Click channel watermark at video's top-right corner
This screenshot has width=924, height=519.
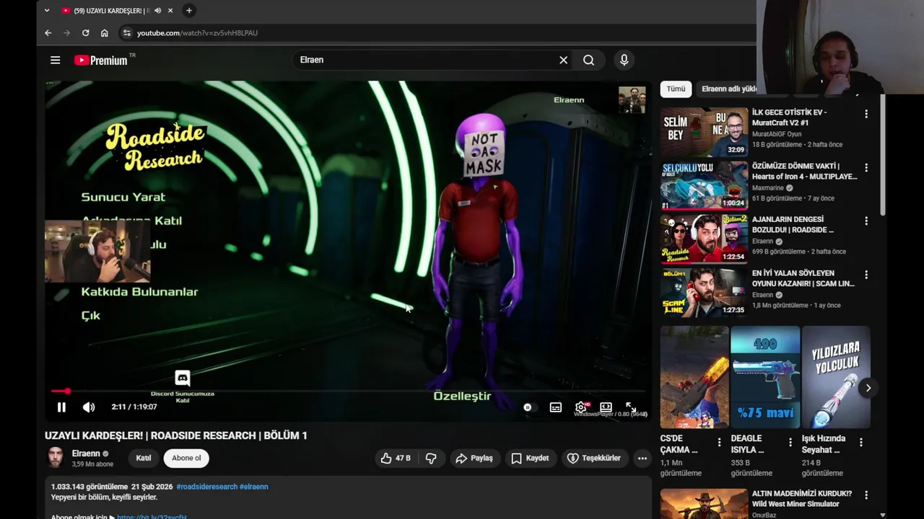(632, 99)
